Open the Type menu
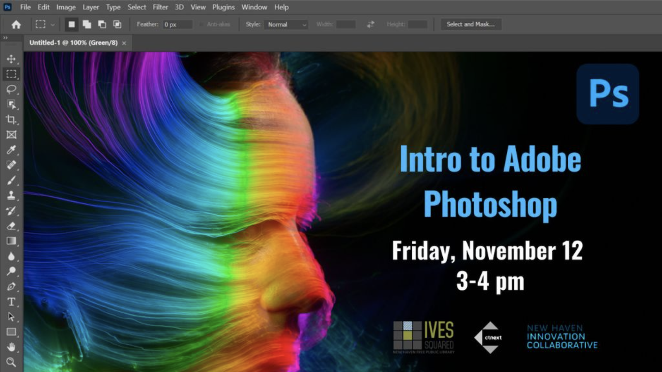 click(x=113, y=7)
